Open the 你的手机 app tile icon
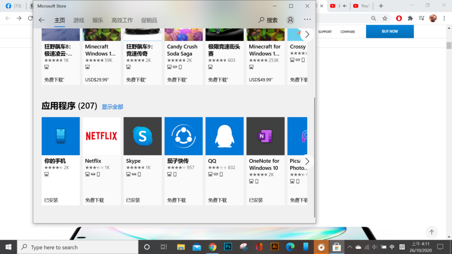Image resolution: width=452 pixels, height=254 pixels. pyautogui.click(x=60, y=136)
